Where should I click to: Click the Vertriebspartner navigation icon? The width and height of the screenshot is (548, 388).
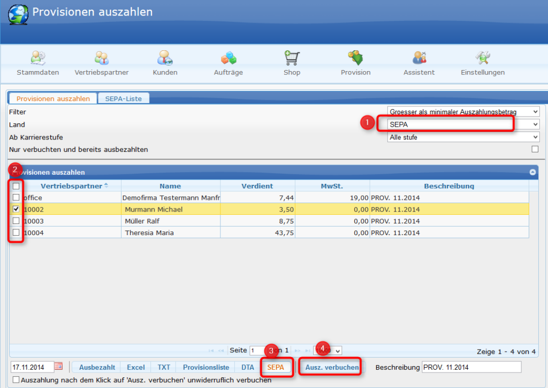102,58
